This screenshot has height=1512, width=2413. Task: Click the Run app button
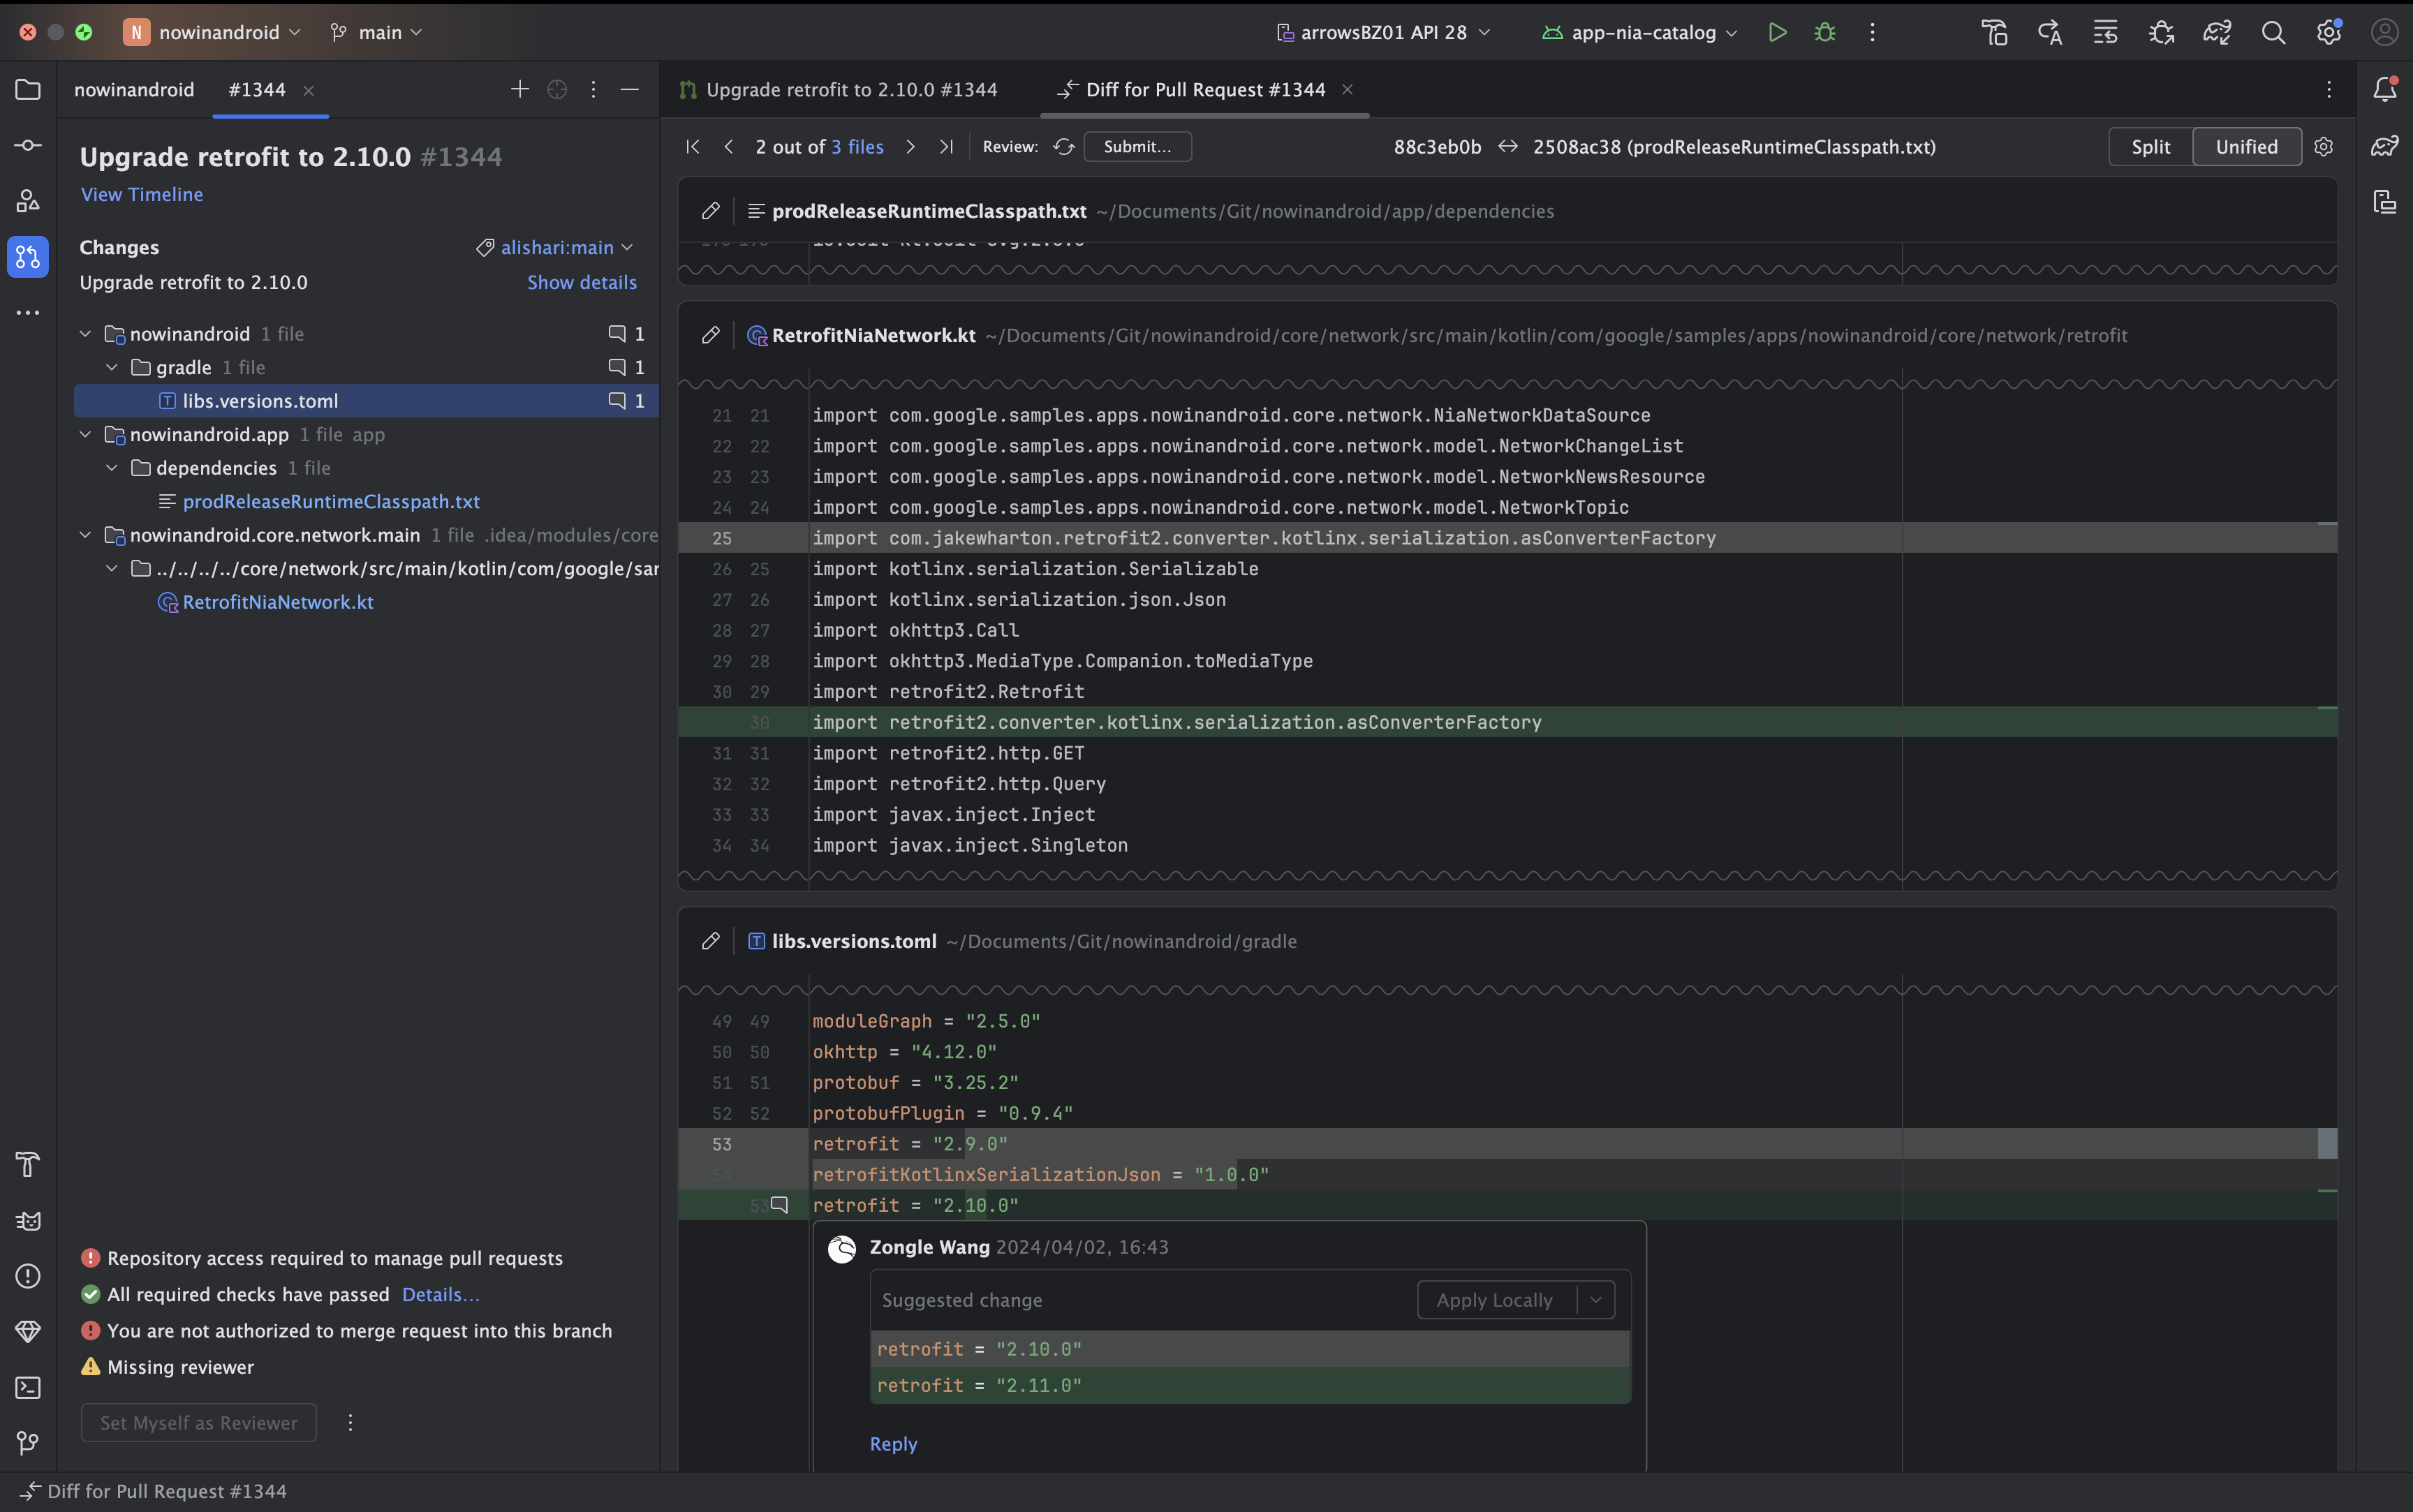click(x=1777, y=32)
